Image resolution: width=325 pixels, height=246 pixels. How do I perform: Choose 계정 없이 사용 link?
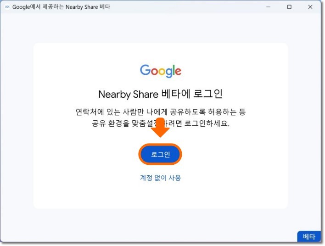coord(160,178)
